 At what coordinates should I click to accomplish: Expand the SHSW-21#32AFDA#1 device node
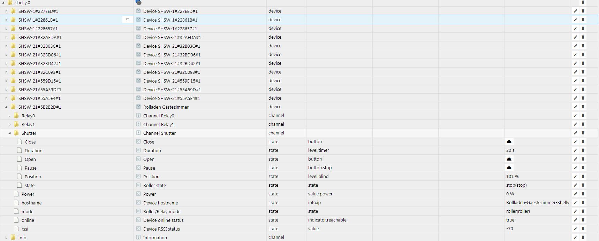click(6, 37)
